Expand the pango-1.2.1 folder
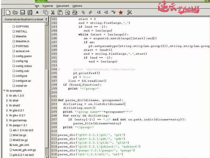Viewport: 210px width, 158px height. 7,125
